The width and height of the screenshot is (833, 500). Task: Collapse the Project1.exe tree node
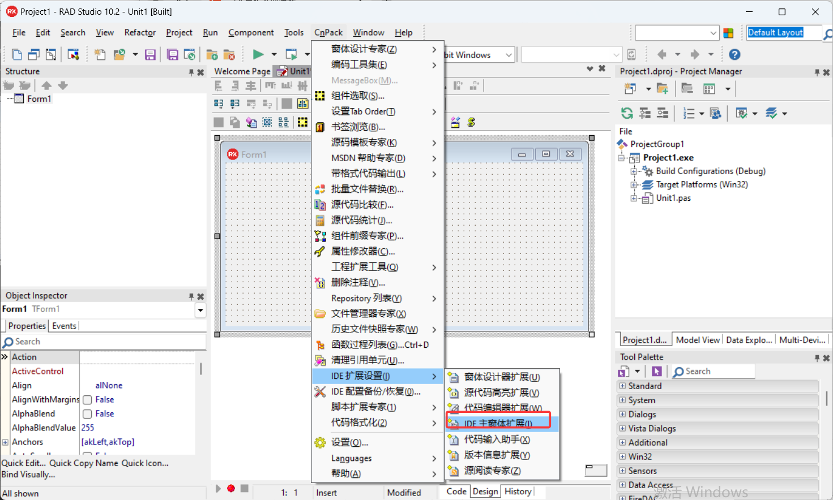tap(621, 158)
